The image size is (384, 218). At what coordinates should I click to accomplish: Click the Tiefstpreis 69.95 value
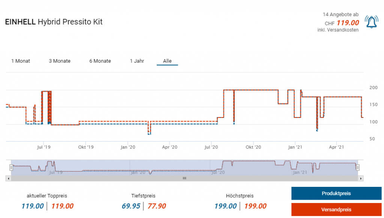(x=131, y=206)
